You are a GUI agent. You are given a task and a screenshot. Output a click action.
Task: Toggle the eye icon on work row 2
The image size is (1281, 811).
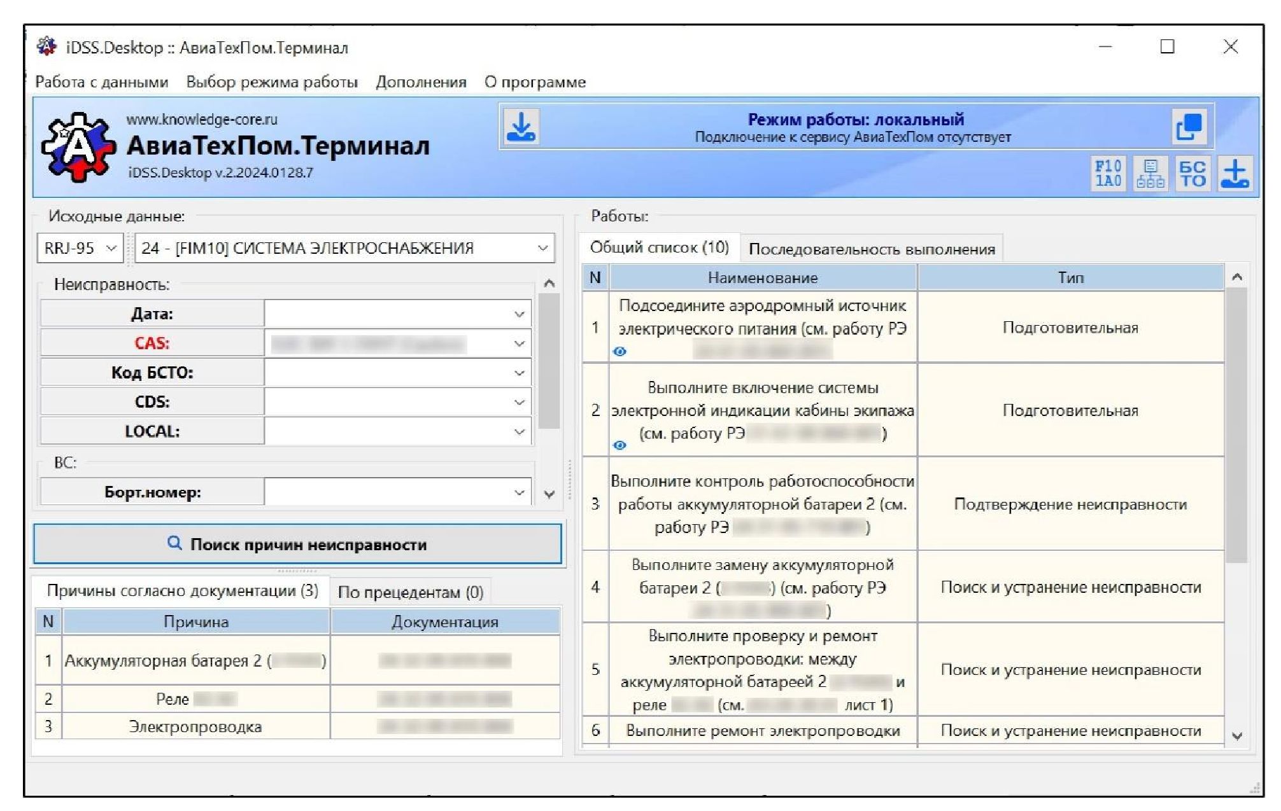tap(619, 445)
